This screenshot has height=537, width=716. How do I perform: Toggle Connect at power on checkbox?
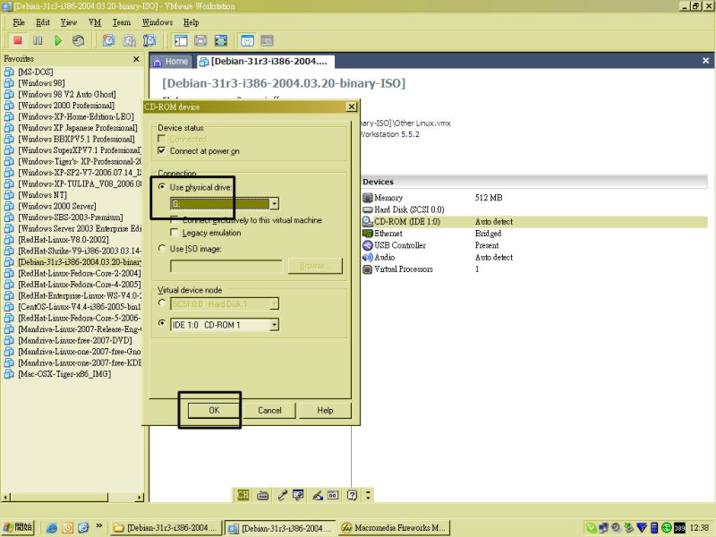coord(161,150)
